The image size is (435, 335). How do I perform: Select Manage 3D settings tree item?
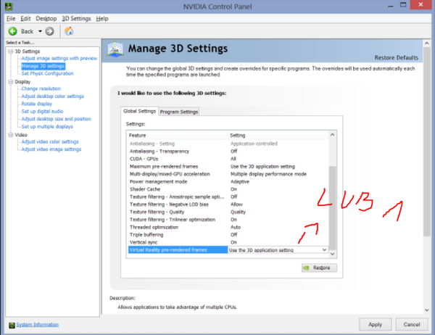43,66
